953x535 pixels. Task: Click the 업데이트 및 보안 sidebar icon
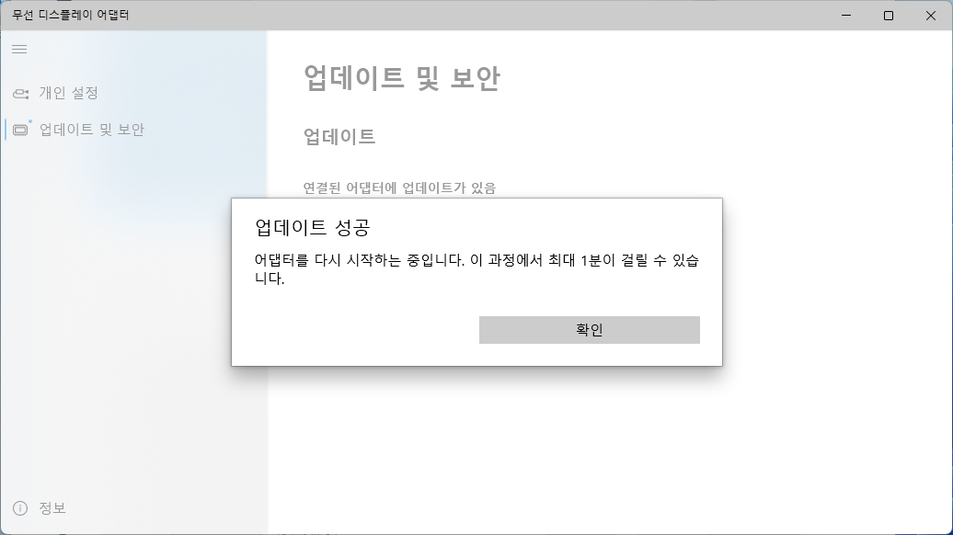20,130
